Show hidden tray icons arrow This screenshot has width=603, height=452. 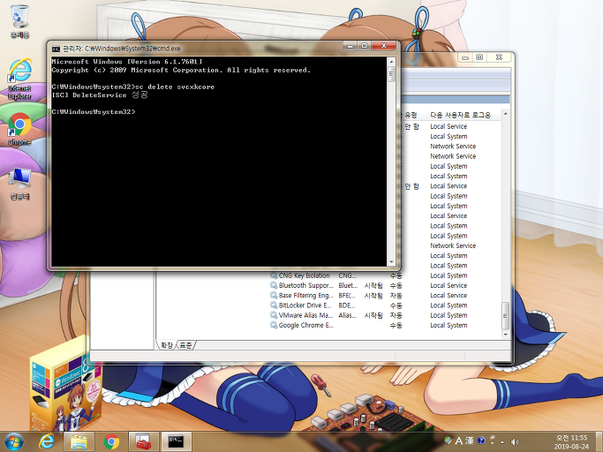502,442
